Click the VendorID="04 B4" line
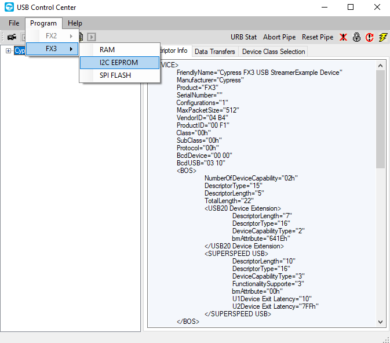390x343 pixels. point(202,118)
